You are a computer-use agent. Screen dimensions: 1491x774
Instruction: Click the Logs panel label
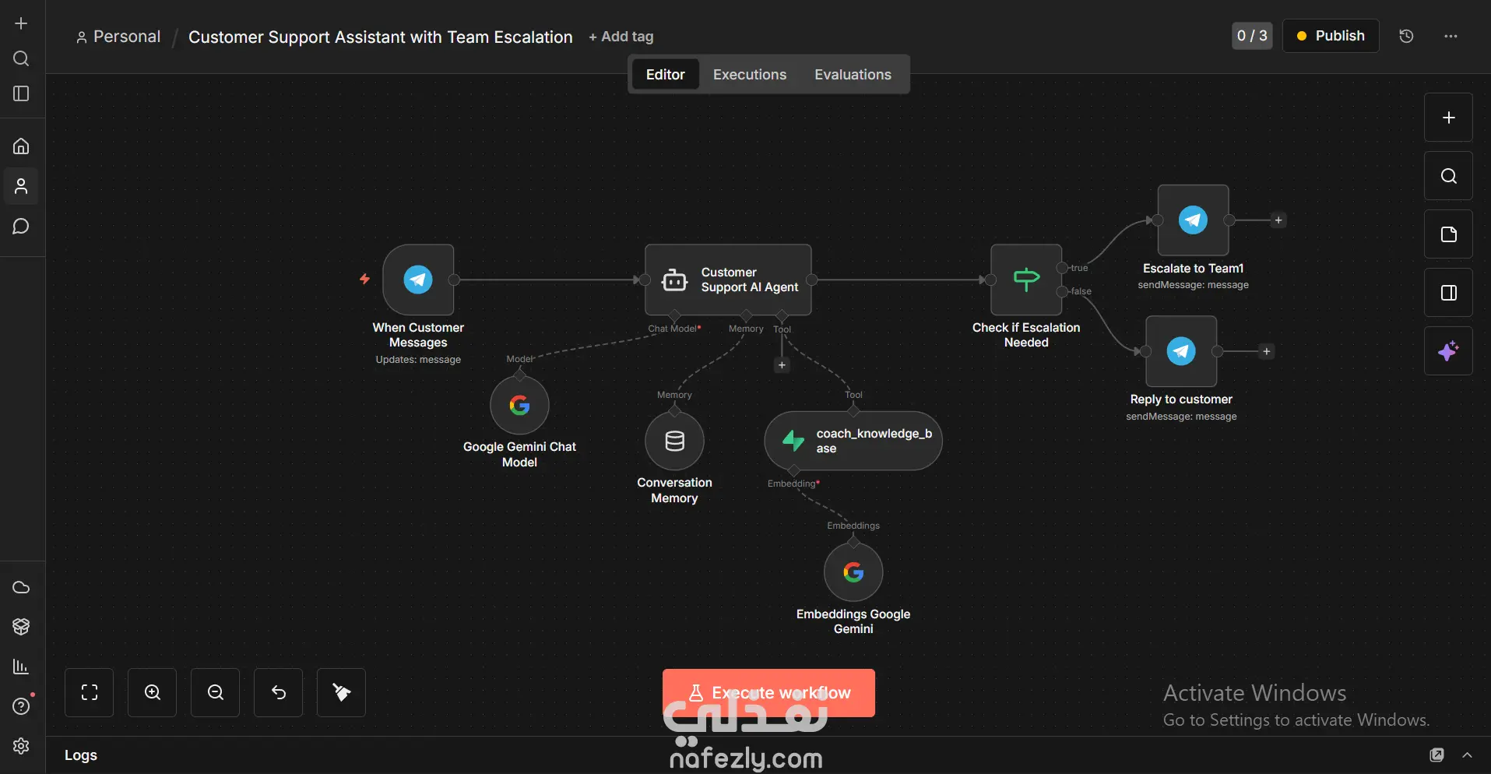coord(81,755)
